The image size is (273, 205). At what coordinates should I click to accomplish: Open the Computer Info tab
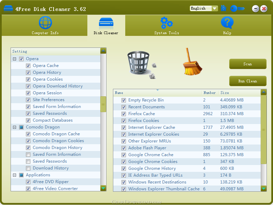(45, 33)
